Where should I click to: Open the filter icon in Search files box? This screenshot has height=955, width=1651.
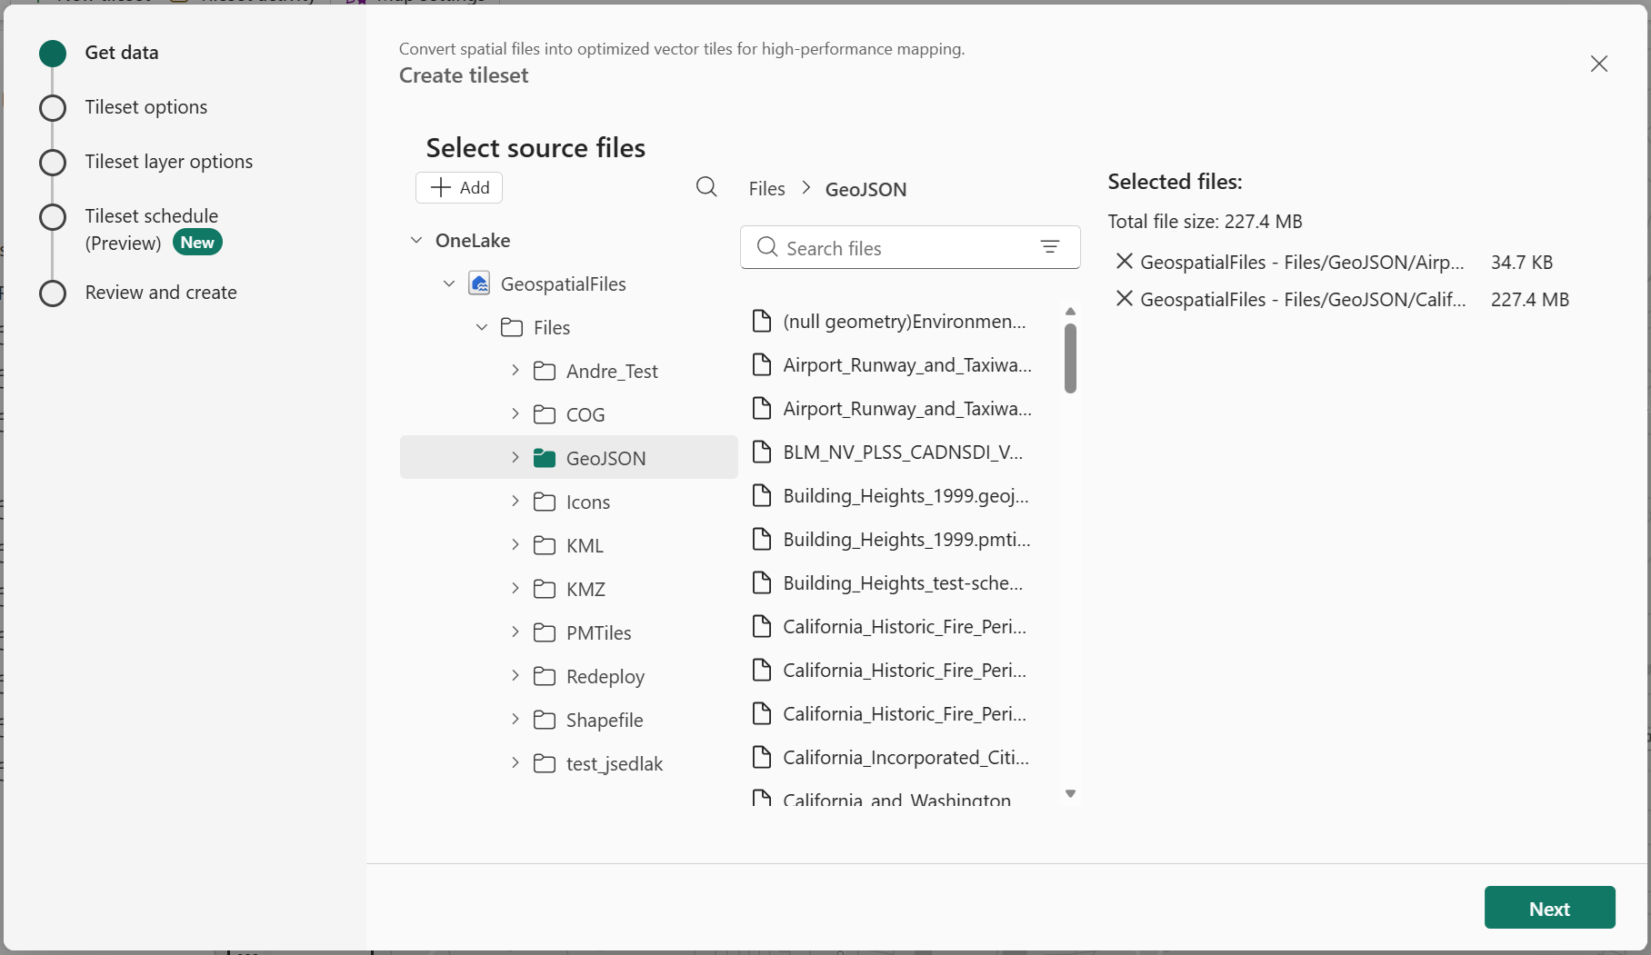(x=1050, y=247)
